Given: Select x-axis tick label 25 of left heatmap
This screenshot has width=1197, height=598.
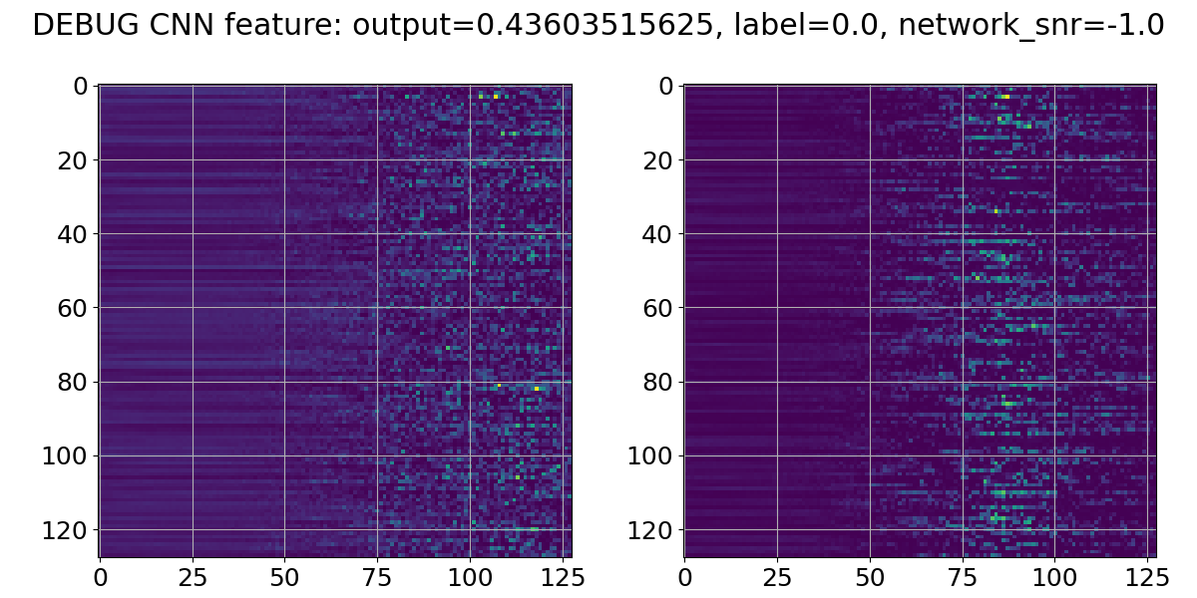Looking at the screenshot, I should click(193, 576).
